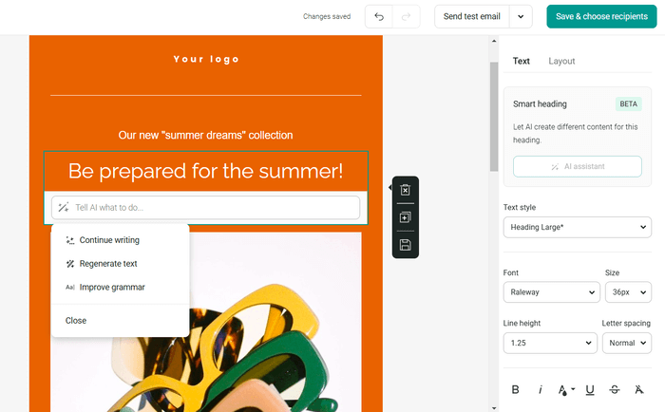Switch to the Layout tab
Image resolution: width=665 pixels, height=412 pixels.
click(x=561, y=61)
